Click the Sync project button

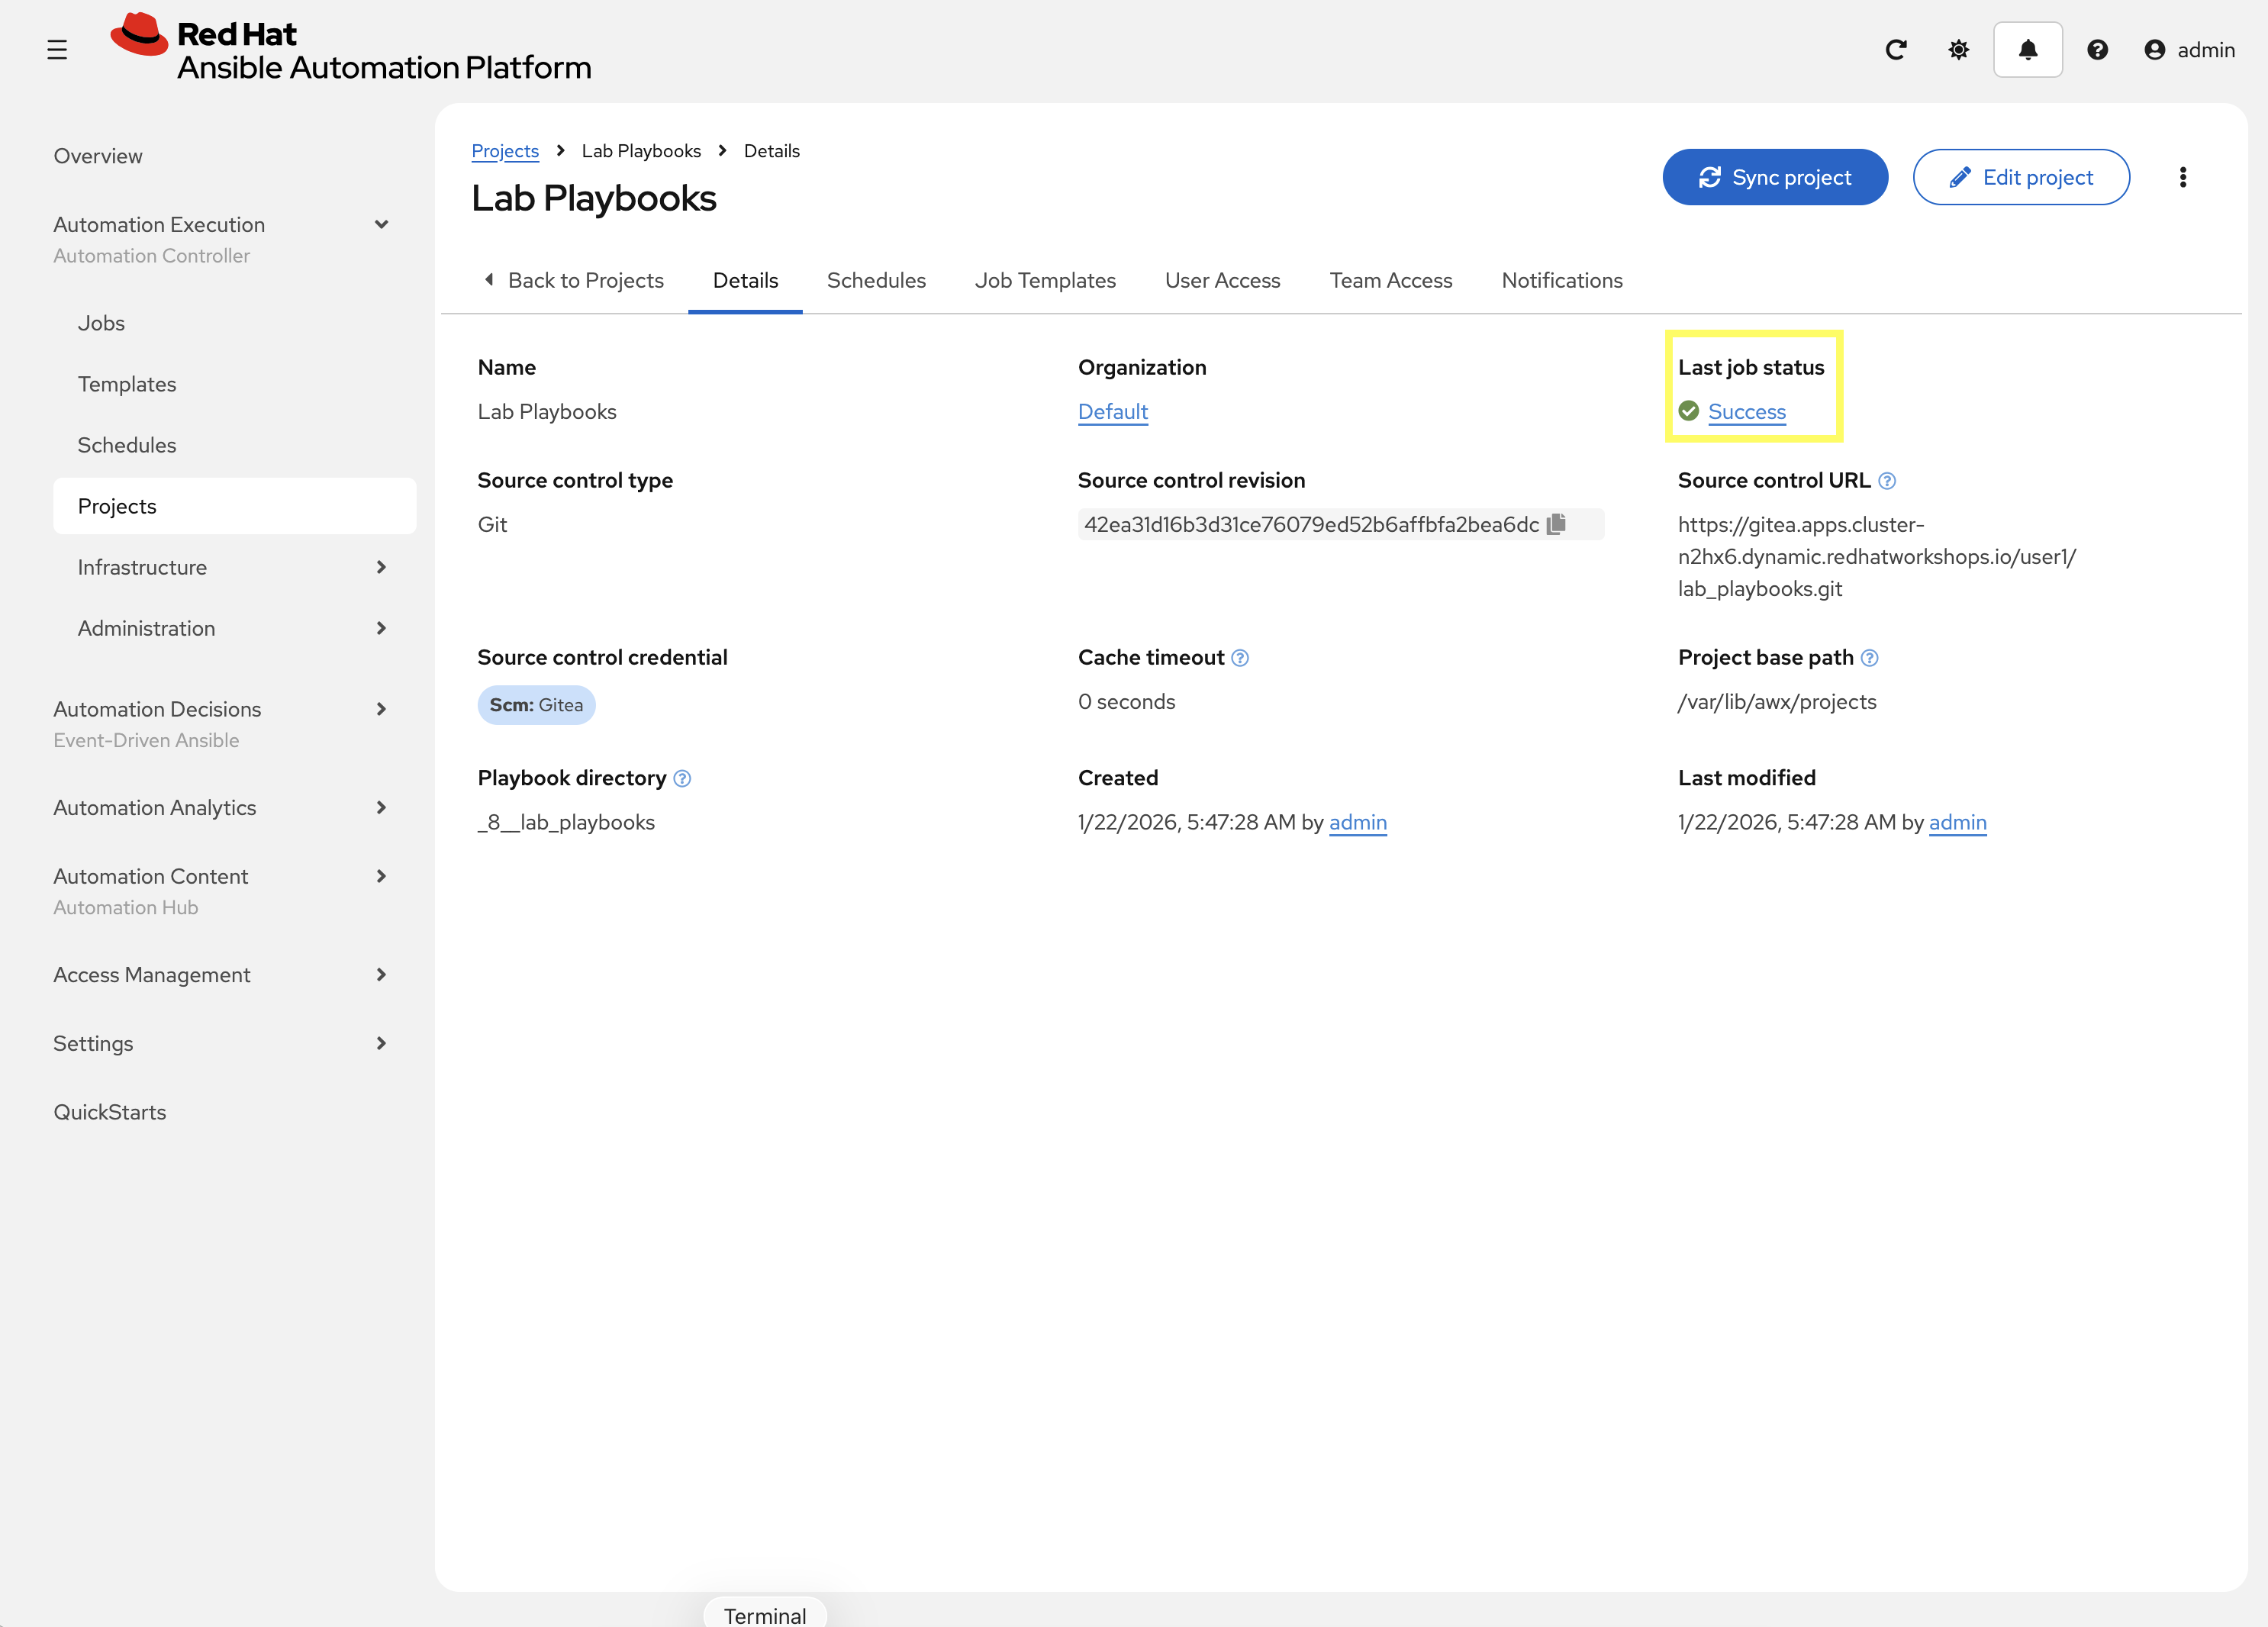pos(1775,177)
